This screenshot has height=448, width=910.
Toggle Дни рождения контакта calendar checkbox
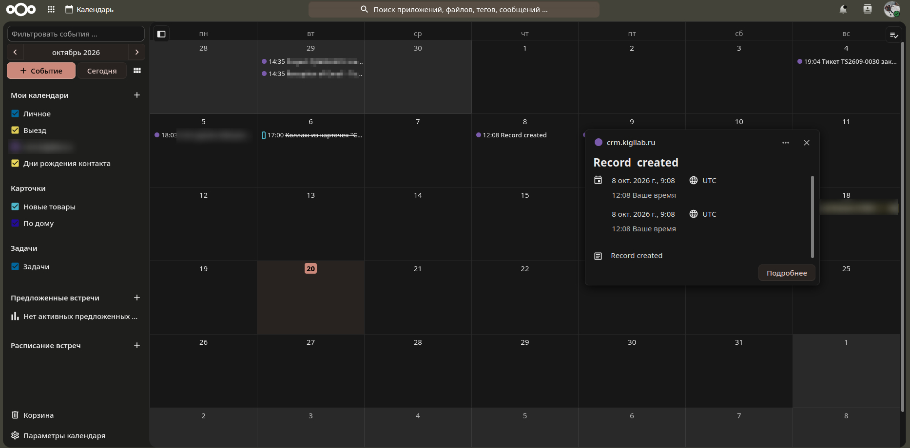coord(15,163)
